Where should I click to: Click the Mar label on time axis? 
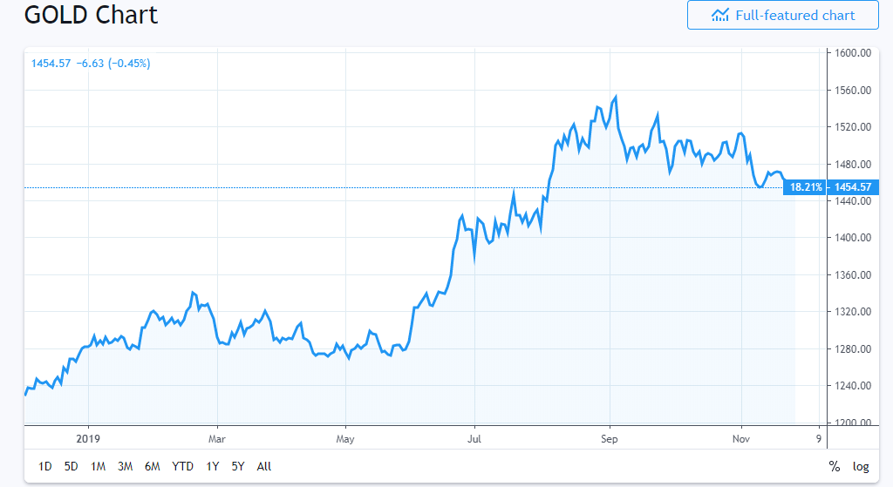[217, 438]
